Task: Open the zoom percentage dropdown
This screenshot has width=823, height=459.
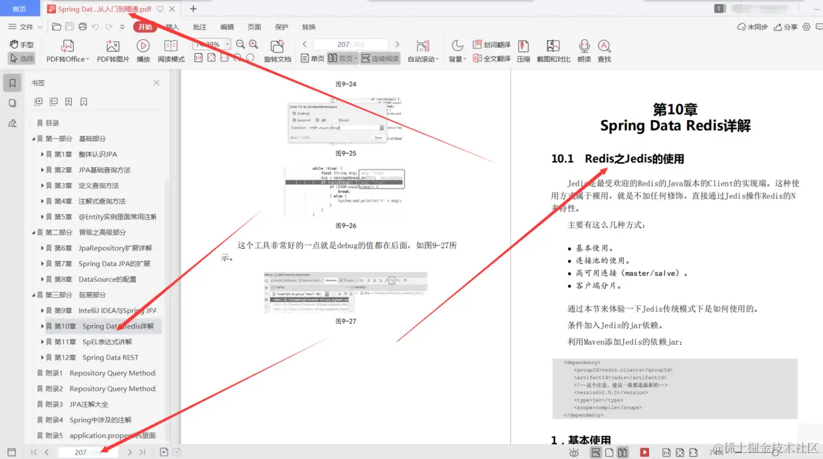Action: [x=227, y=44]
